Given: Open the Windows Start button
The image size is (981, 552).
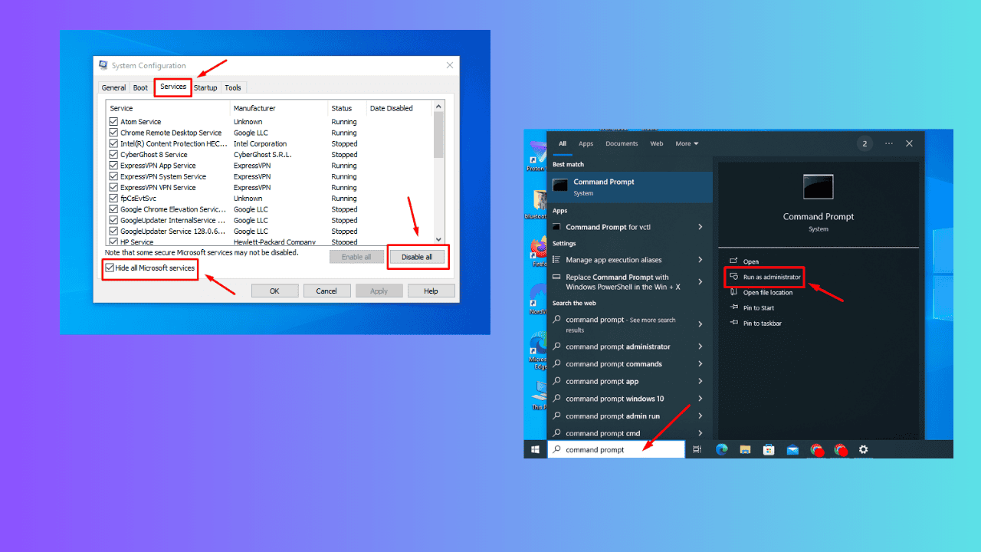Looking at the screenshot, I should click(x=535, y=449).
